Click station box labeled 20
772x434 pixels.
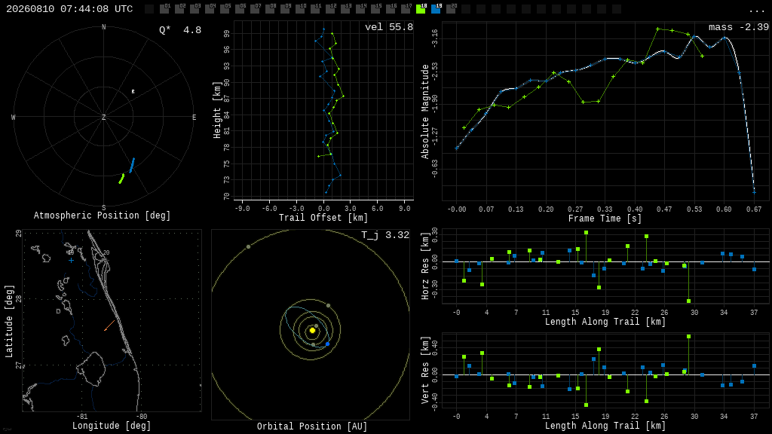click(x=451, y=9)
